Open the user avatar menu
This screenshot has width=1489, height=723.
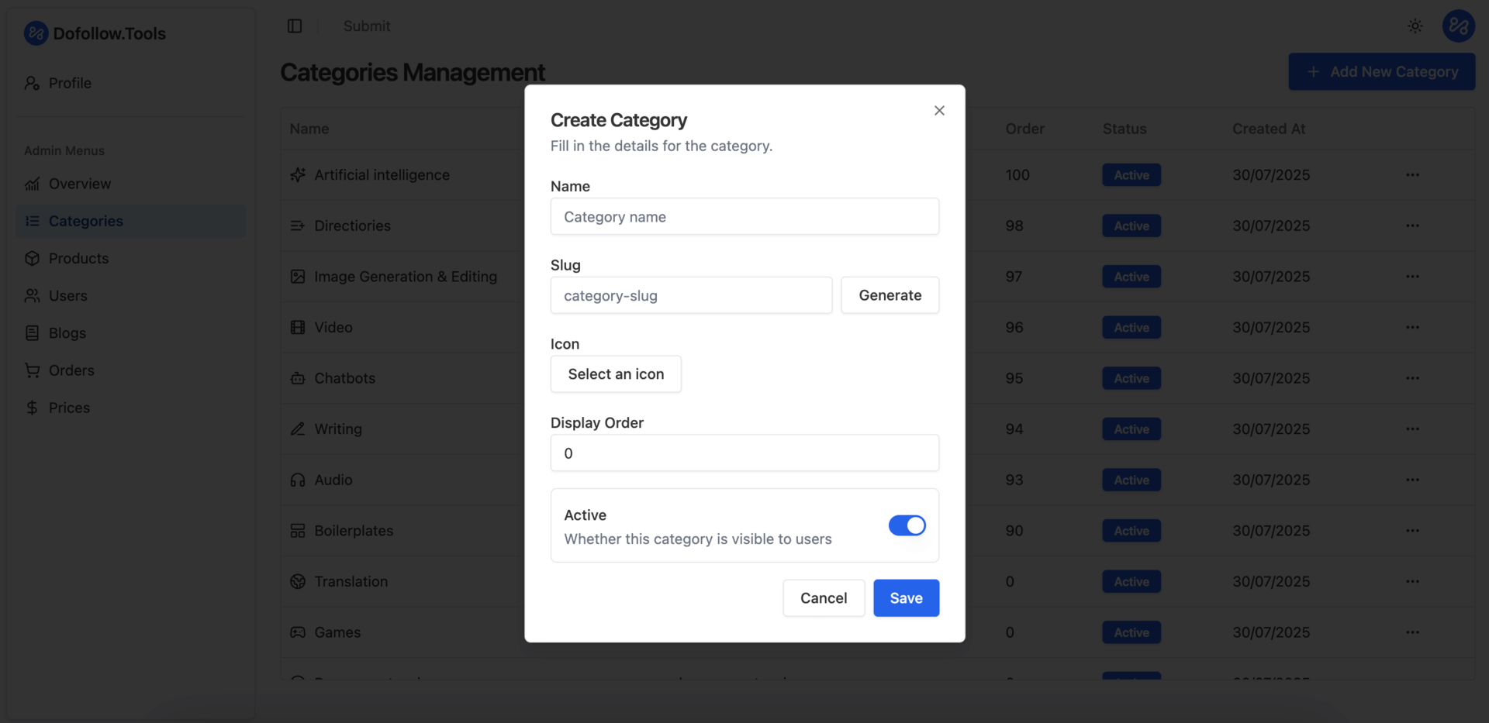(1458, 26)
